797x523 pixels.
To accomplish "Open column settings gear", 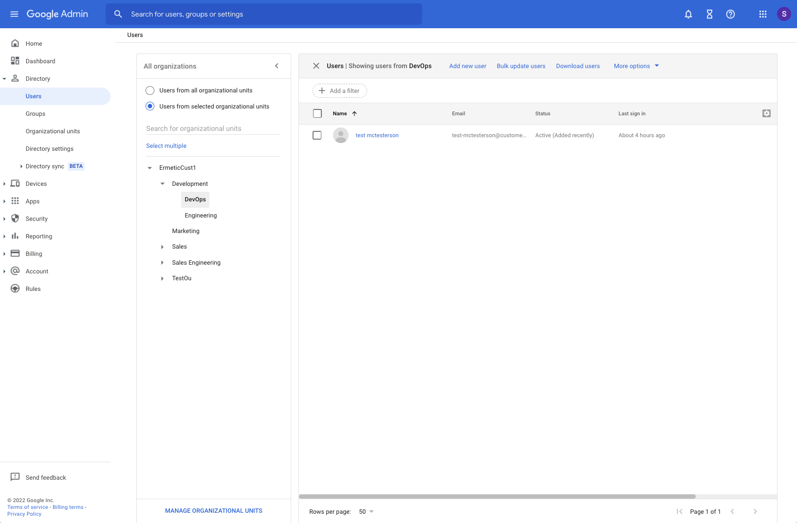I will point(766,113).
